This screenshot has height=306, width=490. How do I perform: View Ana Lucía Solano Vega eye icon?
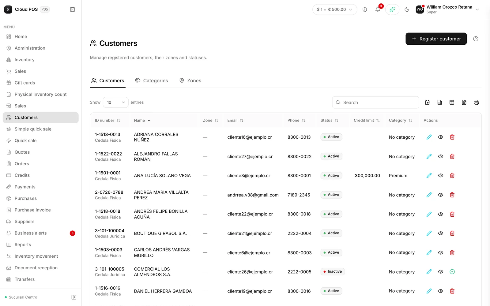tap(441, 176)
